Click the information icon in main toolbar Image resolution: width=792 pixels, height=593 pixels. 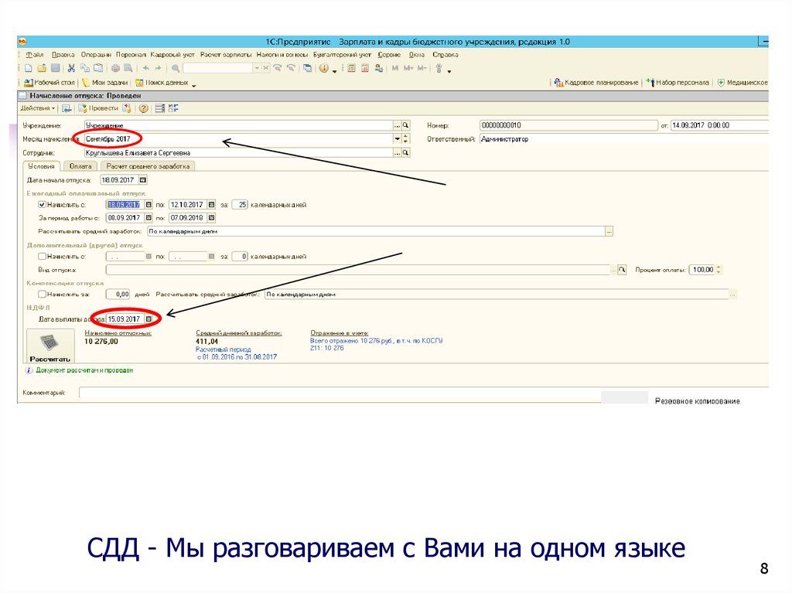(x=323, y=68)
